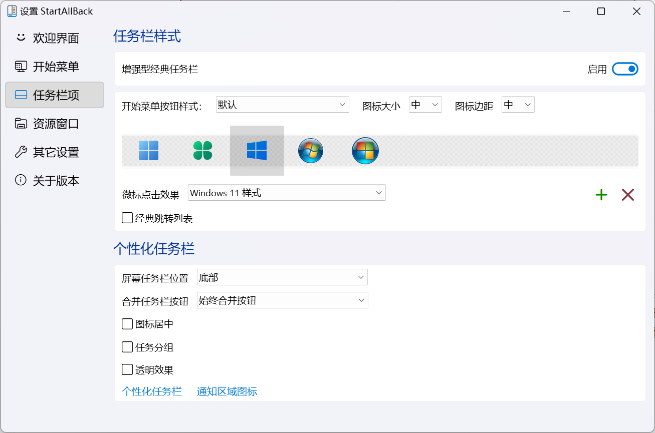Click the blue 个性化任务栏 section heading

[154, 248]
